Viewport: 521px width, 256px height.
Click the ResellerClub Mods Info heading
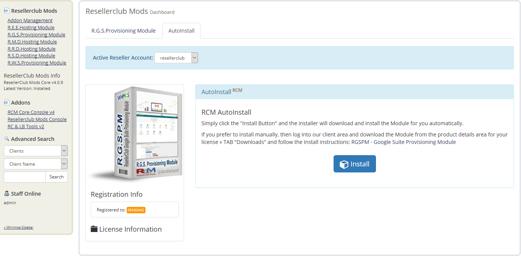click(32, 76)
